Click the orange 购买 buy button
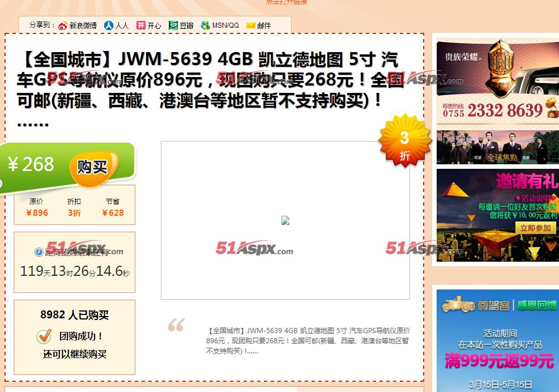 point(93,168)
